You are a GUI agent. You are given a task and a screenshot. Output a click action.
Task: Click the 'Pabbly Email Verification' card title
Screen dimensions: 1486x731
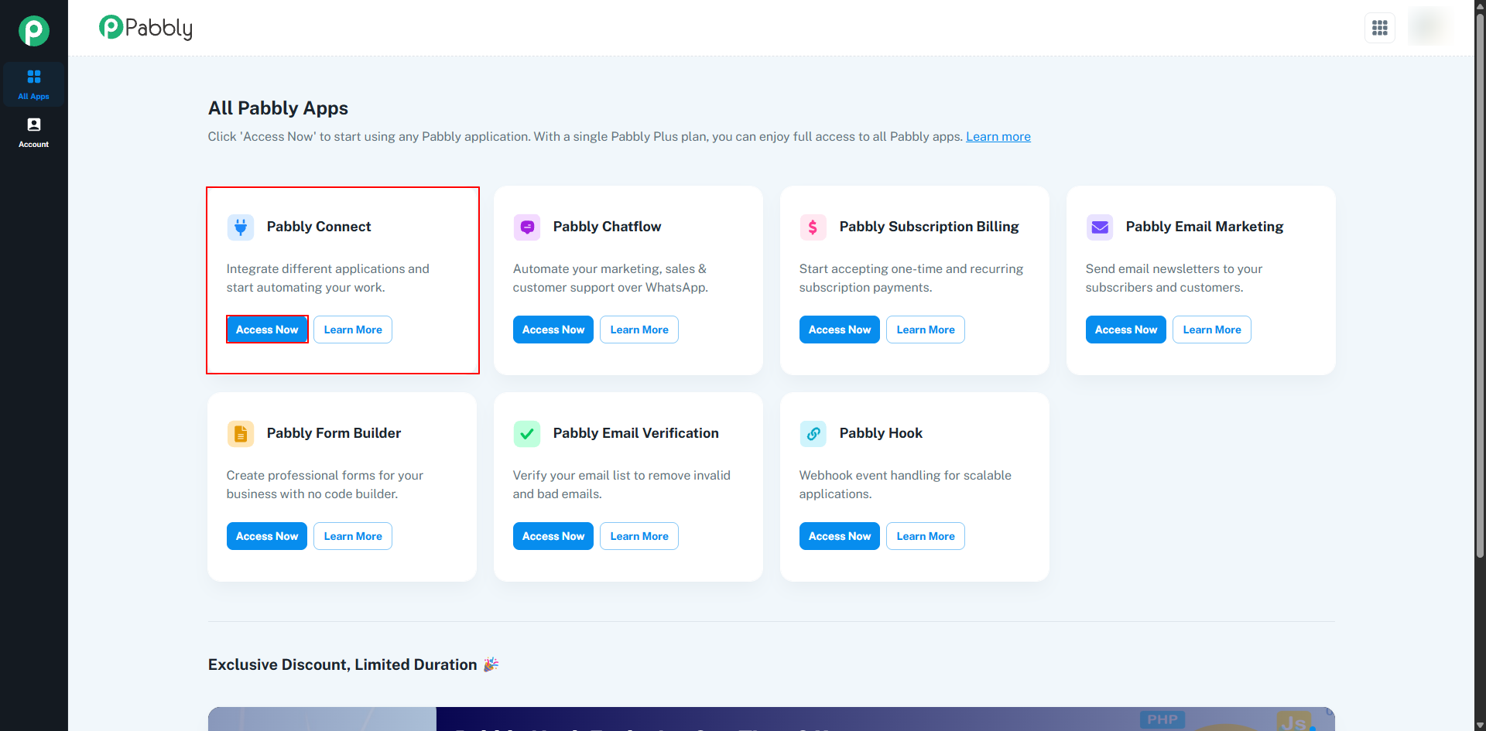[635, 433]
